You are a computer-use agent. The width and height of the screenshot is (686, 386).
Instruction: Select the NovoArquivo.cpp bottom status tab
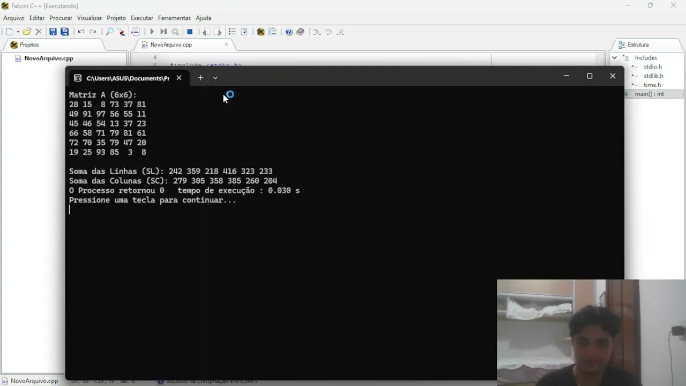(29, 381)
